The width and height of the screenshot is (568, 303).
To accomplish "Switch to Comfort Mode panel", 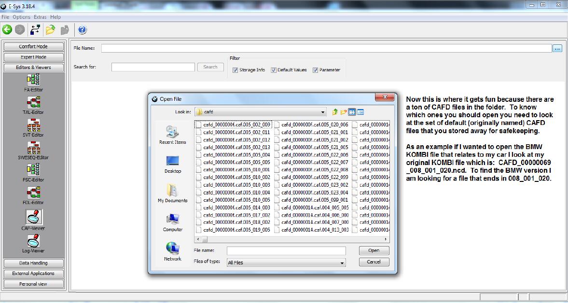I will point(33,46).
